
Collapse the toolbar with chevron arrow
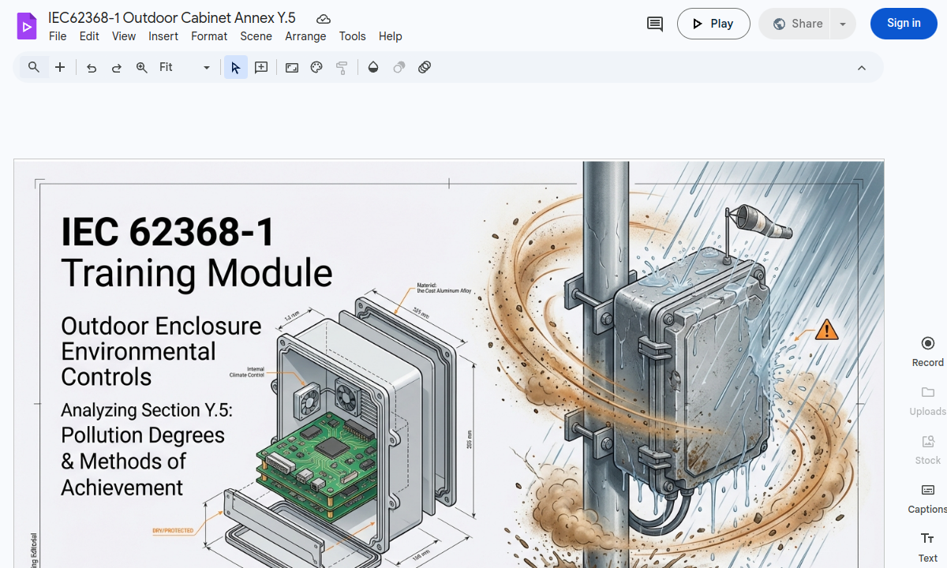tap(862, 68)
